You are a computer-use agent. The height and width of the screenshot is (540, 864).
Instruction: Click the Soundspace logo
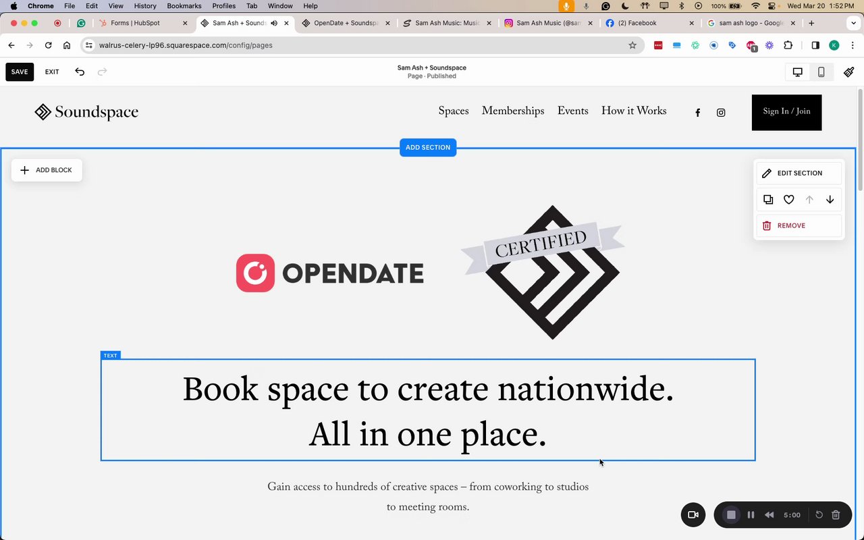86,112
